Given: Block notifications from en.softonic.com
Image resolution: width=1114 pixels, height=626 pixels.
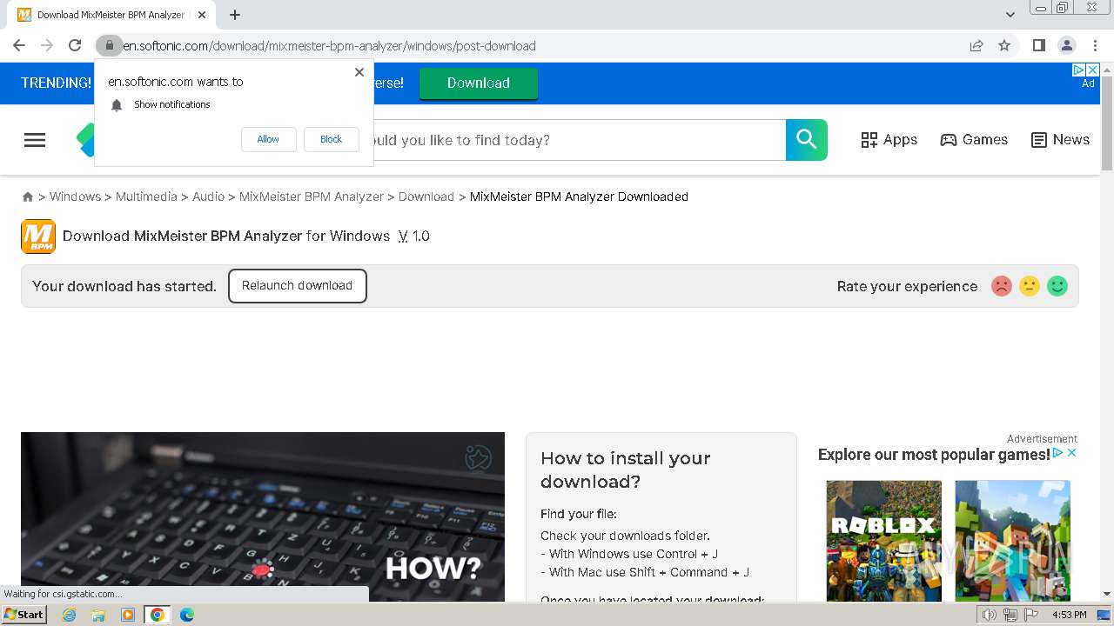Looking at the screenshot, I should (x=331, y=139).
